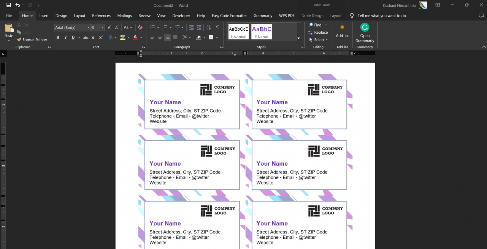Toggle italic formatting
The height and width of the screenshot is (249, 487).
point(65,37)
